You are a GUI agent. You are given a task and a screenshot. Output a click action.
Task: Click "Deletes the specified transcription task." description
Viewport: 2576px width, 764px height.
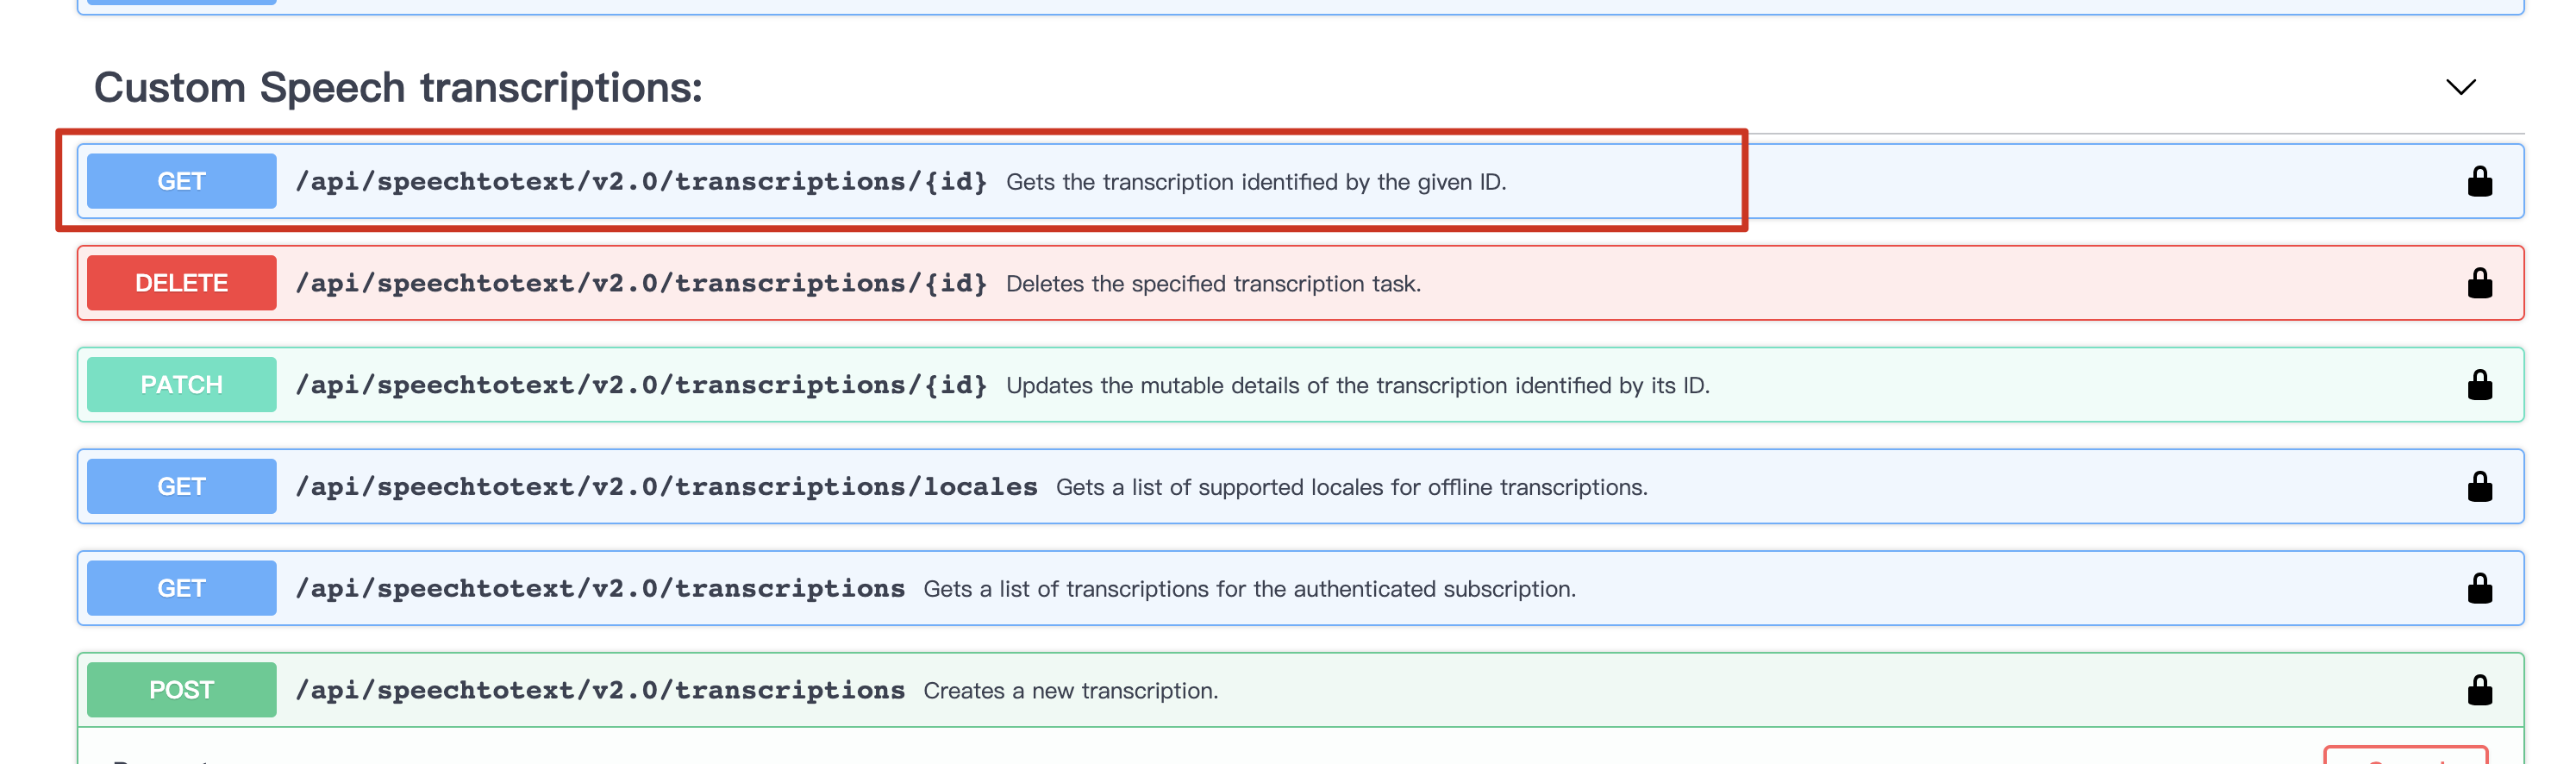1213,284
